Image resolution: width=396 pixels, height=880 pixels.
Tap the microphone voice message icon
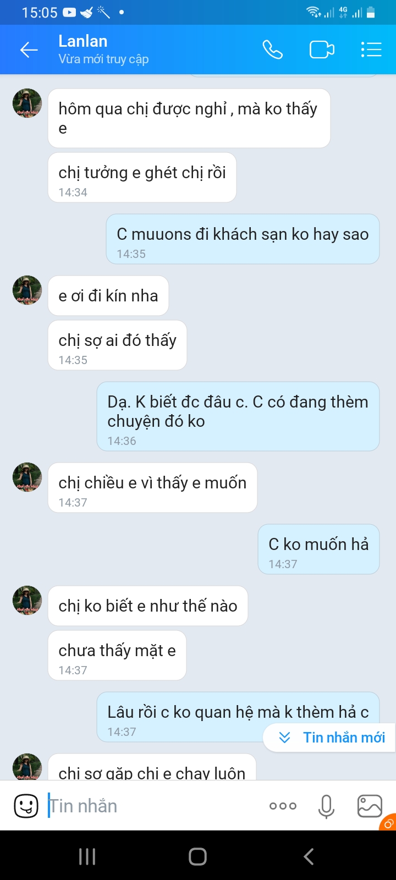(x=326, y=806)
